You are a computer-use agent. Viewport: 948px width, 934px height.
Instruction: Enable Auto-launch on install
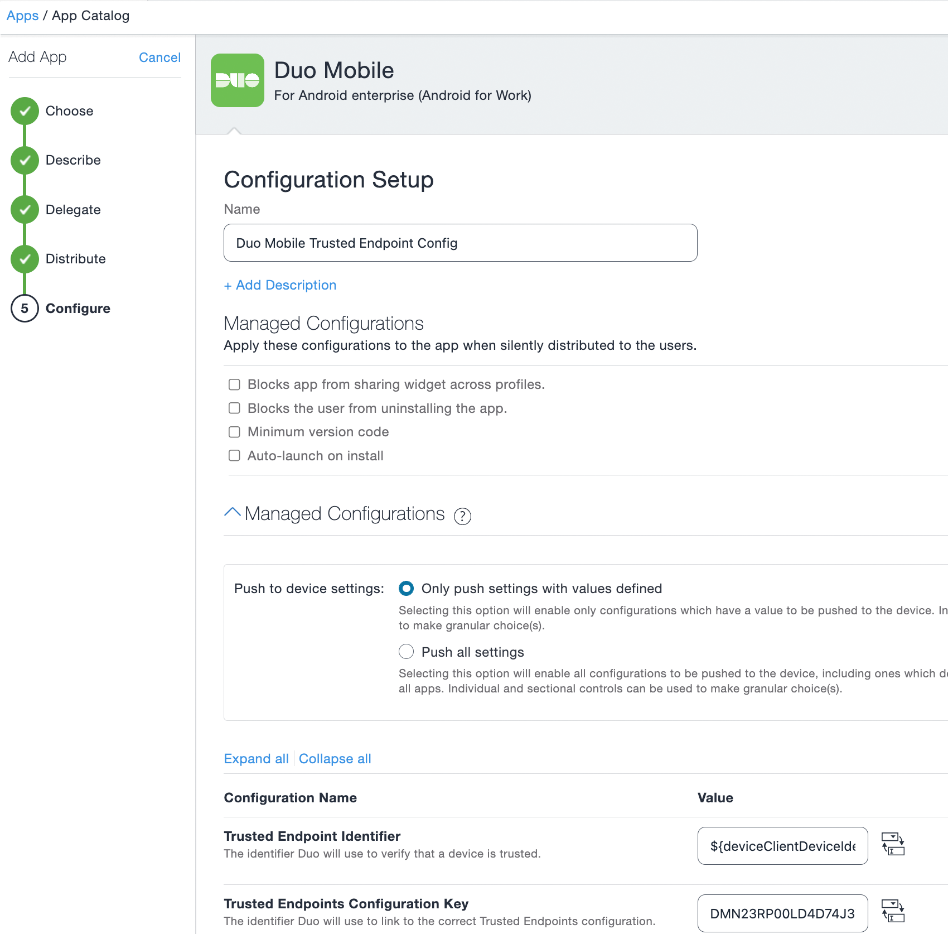[x=234, y=455]
